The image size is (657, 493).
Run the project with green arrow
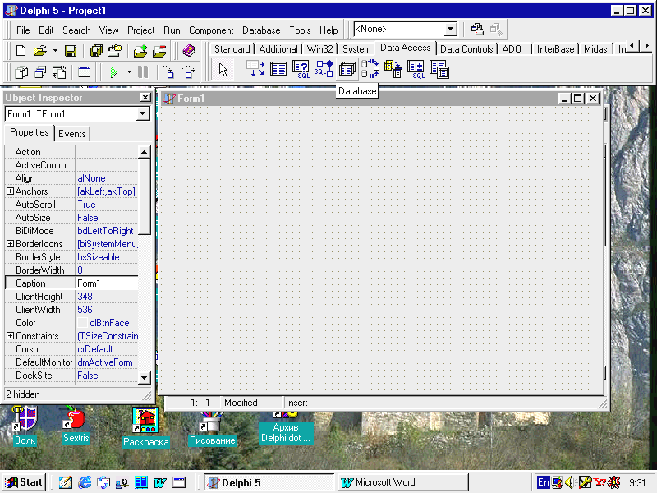coord(114,72)
